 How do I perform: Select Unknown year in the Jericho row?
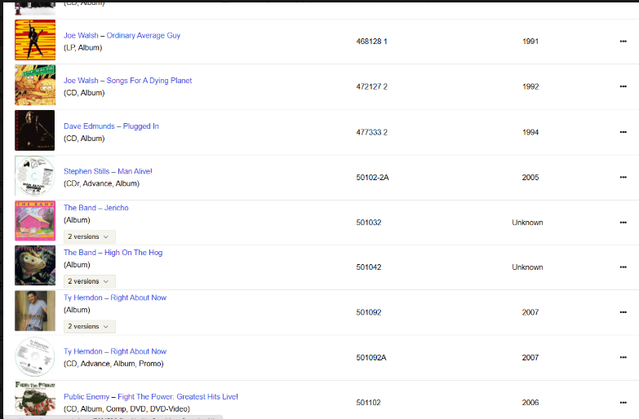(x=527, y=223)
